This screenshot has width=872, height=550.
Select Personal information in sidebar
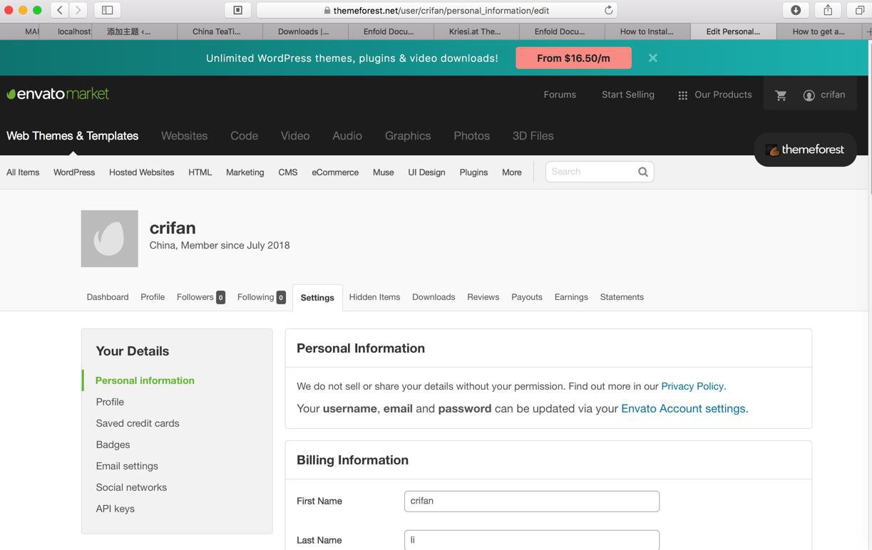(x=145, y=380)
